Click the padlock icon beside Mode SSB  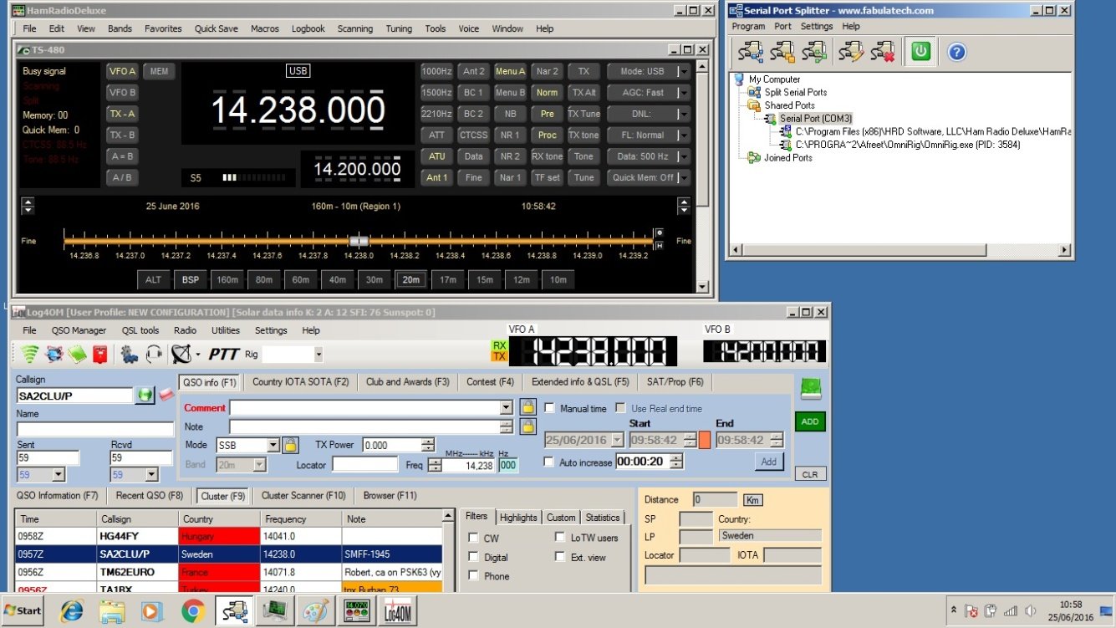(290, 445)
